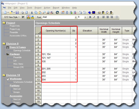Click the Opening Number(s) column header
The height and width of the screenshot is (109, 139).
click(56, 31)
